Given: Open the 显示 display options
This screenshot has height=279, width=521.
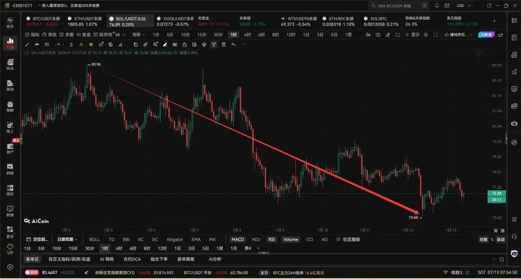Looking at the screenshot, I should pyautogui.click(x=413, y=35).
